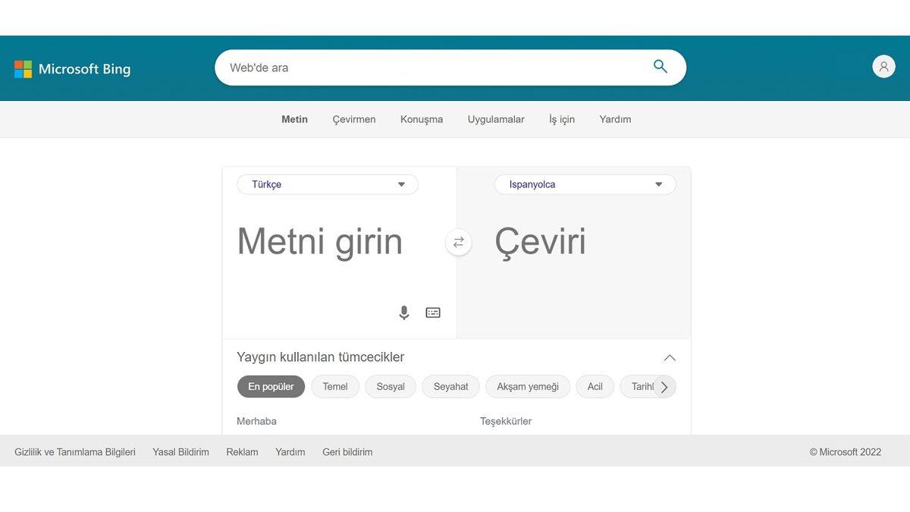Open the Çevirmen tab

point(354,119)
